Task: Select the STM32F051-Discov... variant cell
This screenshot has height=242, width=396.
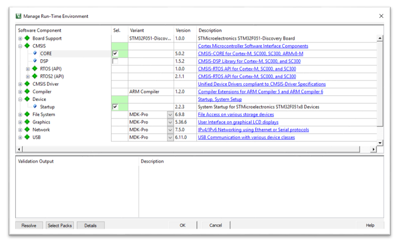Action: (x=151, y=38)
